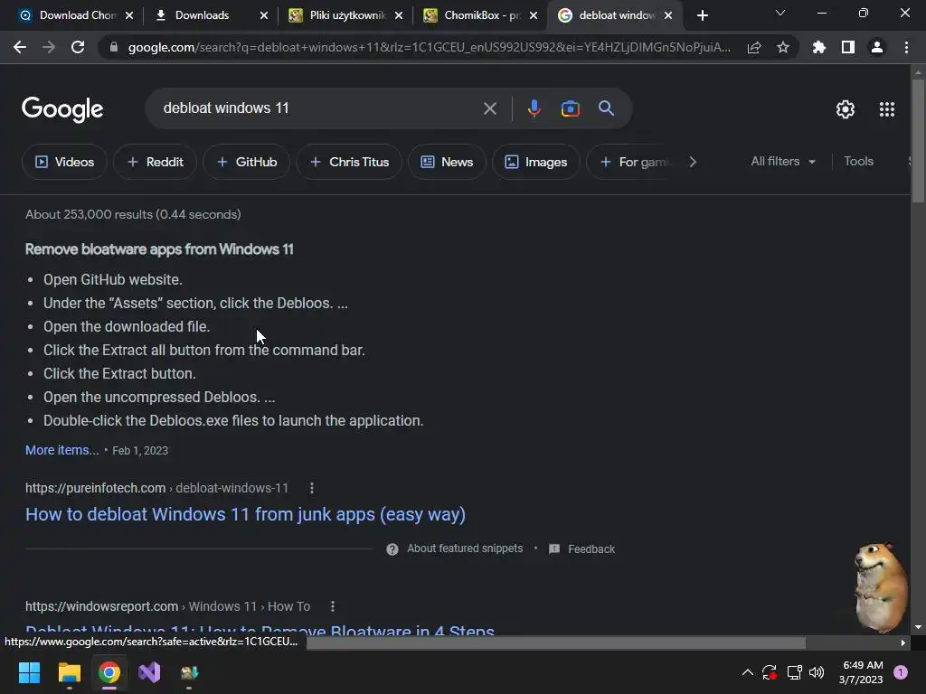
Task: Open the Chrome profile menu
Action: tap(877, 47)
